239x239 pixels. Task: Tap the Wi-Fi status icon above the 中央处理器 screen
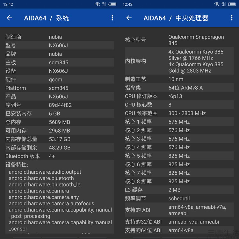217,4
